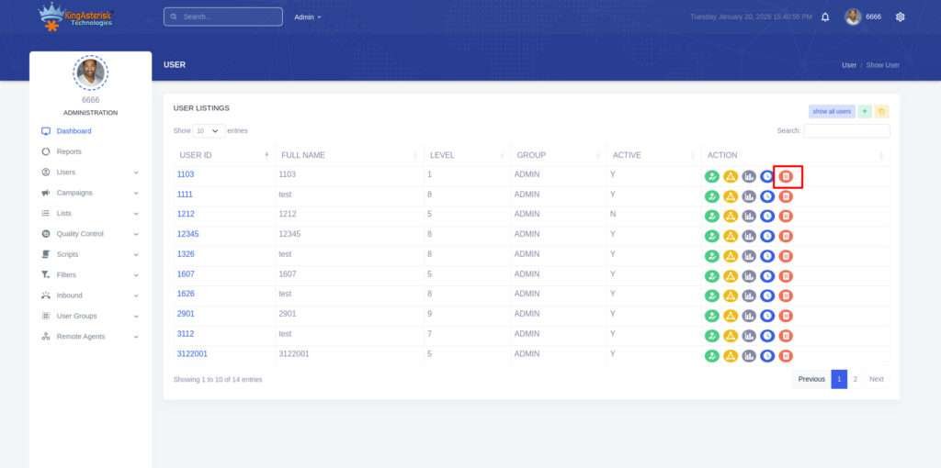Screen dimensions: 941x468
Task: Click the yellow warning icon for user 2901
Action: (x=731, y=316)
